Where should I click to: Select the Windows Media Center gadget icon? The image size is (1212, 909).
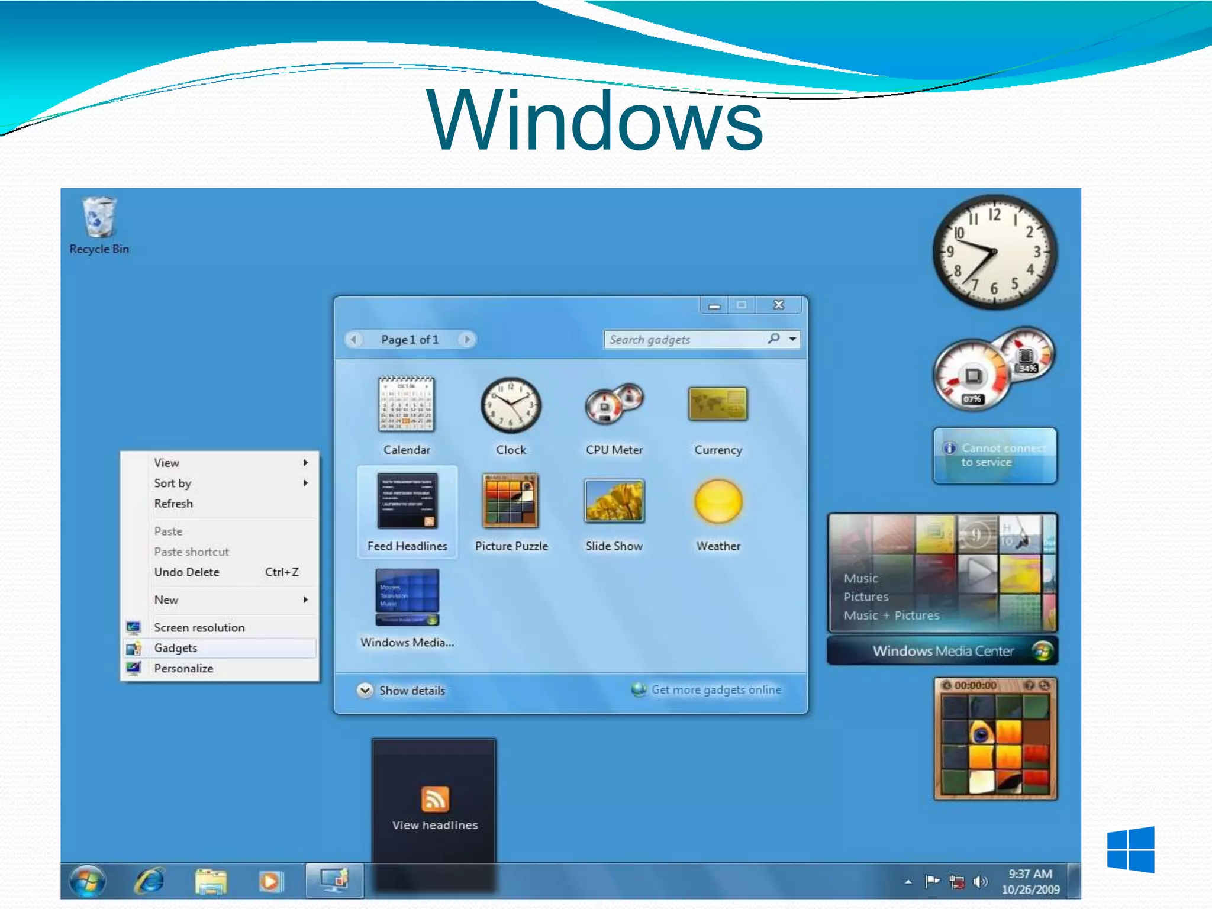407,597
